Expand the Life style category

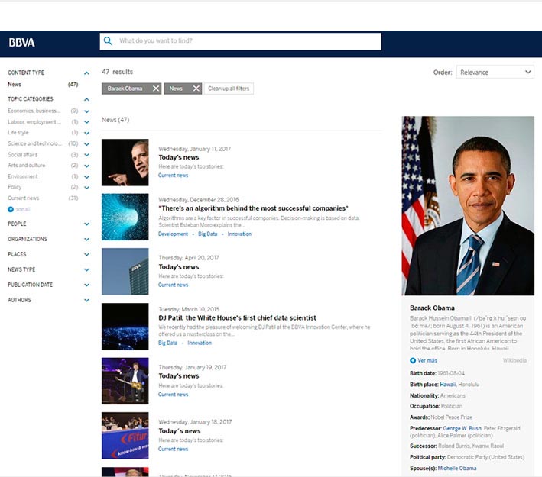pyautogui.click(x=86, y=133)
